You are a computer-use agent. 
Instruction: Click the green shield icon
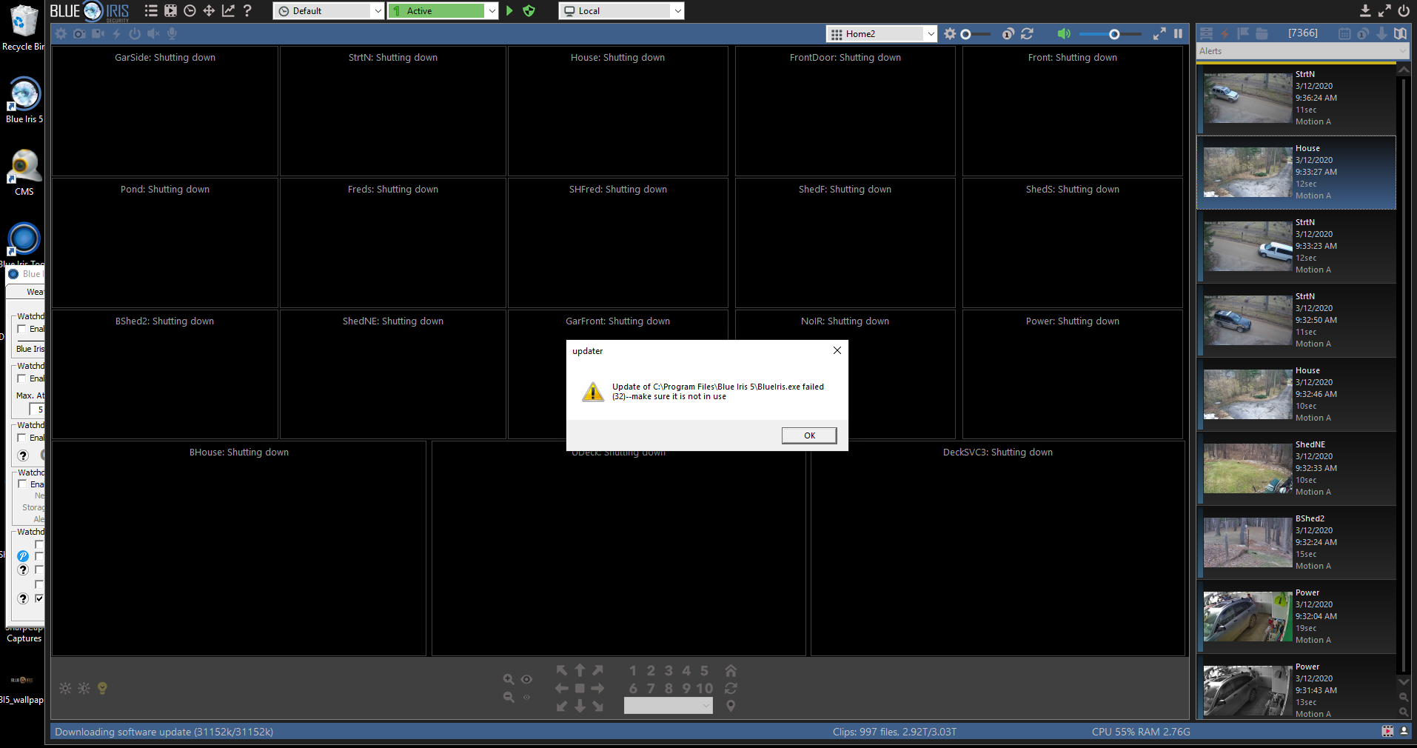pyautogui.click(x=529, y=10)
